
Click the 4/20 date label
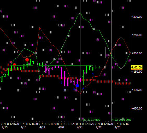click(x=61, y=127)
